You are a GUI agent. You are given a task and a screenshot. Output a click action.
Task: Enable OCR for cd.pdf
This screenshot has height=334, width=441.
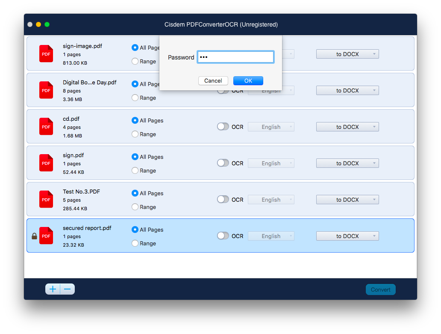click(x=223, y=126)
